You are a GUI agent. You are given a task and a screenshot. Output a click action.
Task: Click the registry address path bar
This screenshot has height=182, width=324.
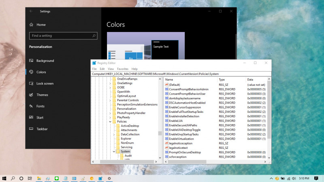coord(181,74)
